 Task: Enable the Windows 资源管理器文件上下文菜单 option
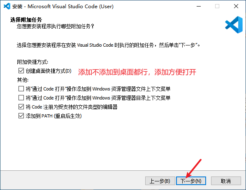[x=21, y=89]
